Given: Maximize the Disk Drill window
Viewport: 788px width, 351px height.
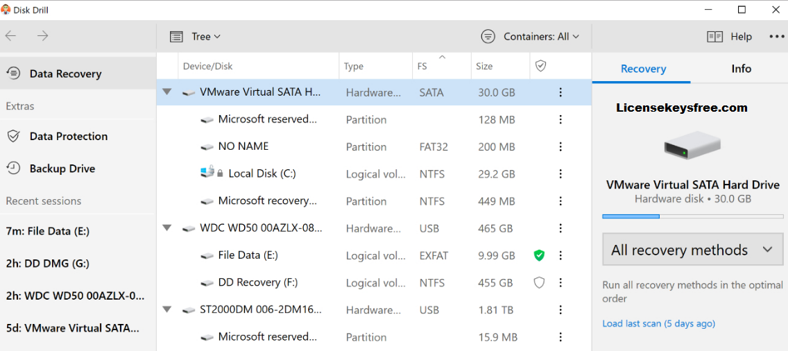Looking at the screenshot, I should [742, 10].
